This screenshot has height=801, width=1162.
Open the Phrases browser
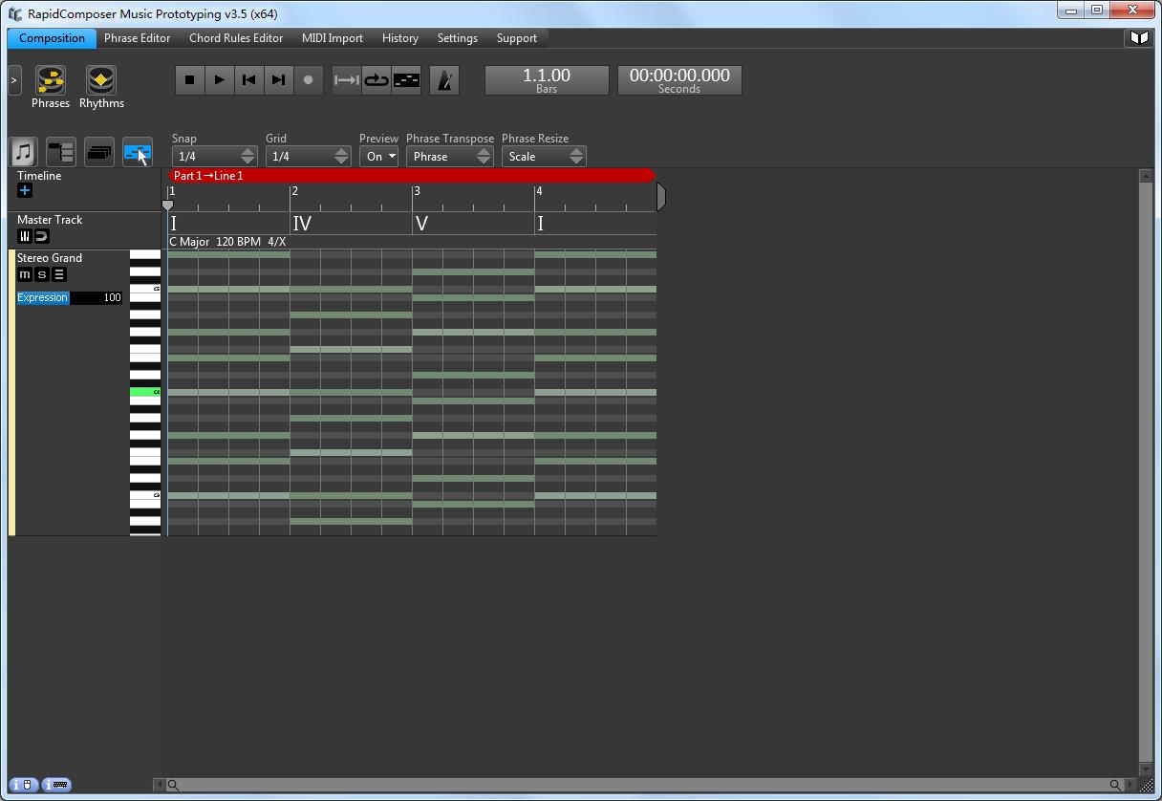[51, 80]
